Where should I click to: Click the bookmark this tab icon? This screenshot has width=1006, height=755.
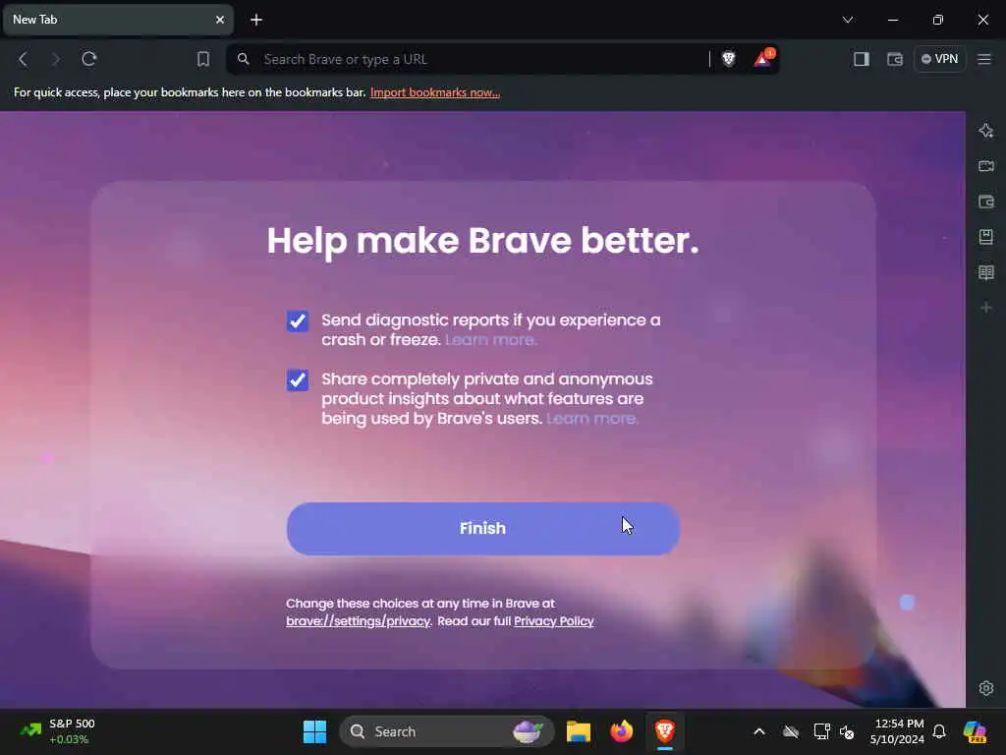click(202, 59)
